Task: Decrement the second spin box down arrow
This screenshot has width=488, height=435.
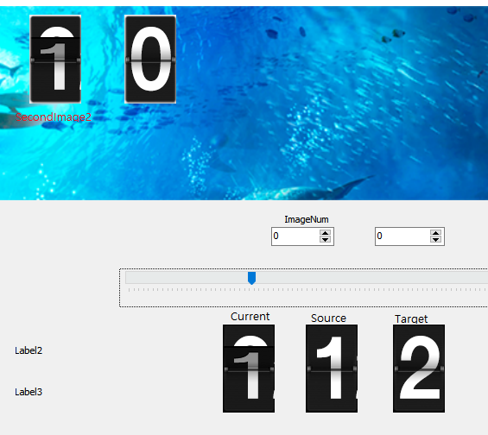Action: tap(435, 239)
